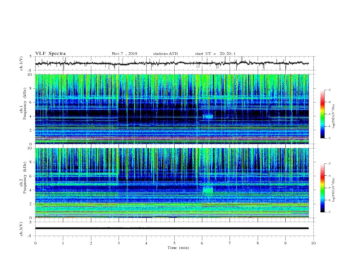Click the ch.1 frequency tick label "8"

click(30, 88)
